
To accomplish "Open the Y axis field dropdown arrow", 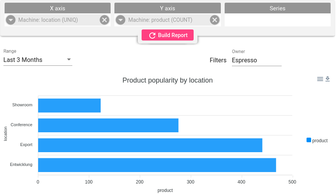I will point(121,20).
